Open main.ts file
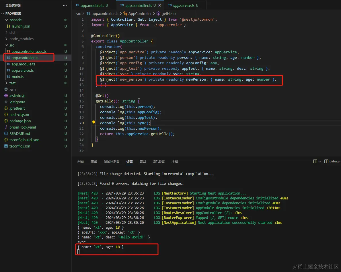Screen dimensions: 341x272 point(17,77)
